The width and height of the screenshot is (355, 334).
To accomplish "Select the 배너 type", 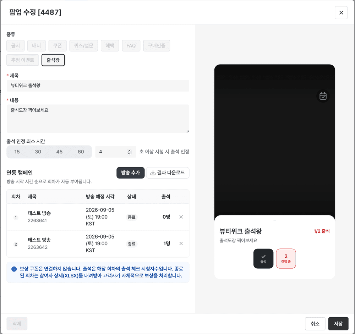I will click(37, 46).
